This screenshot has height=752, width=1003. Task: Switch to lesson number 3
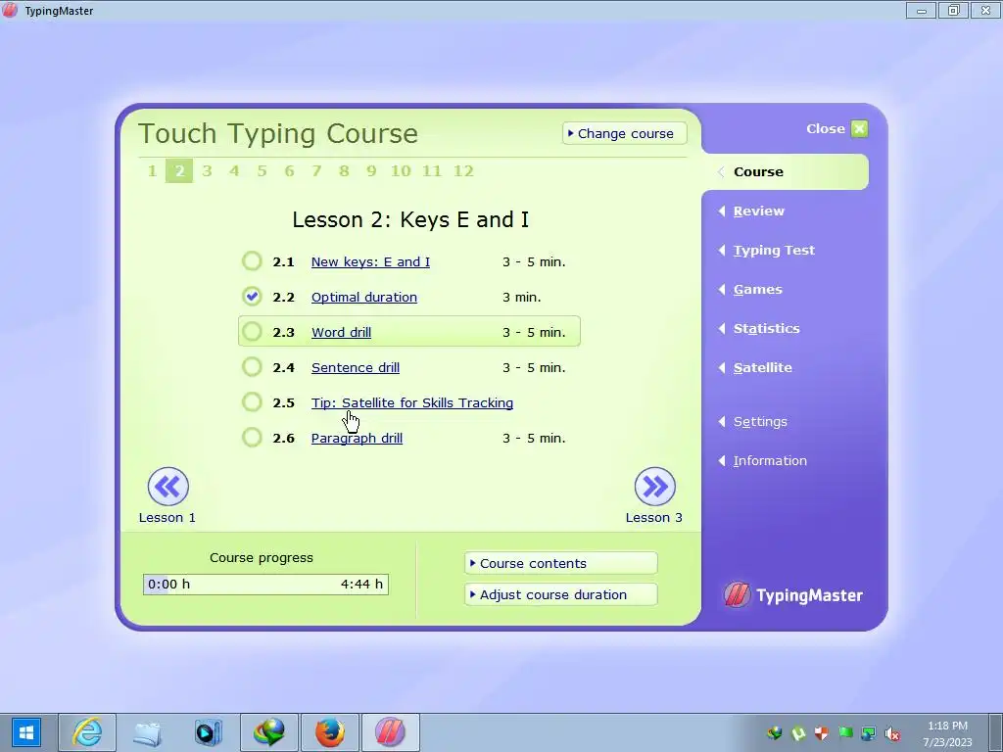click(x=207, y=170)
